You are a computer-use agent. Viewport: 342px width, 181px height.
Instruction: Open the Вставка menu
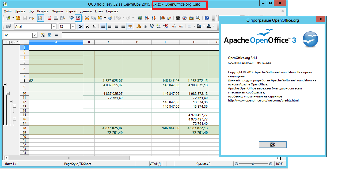[x=43, y=11]
